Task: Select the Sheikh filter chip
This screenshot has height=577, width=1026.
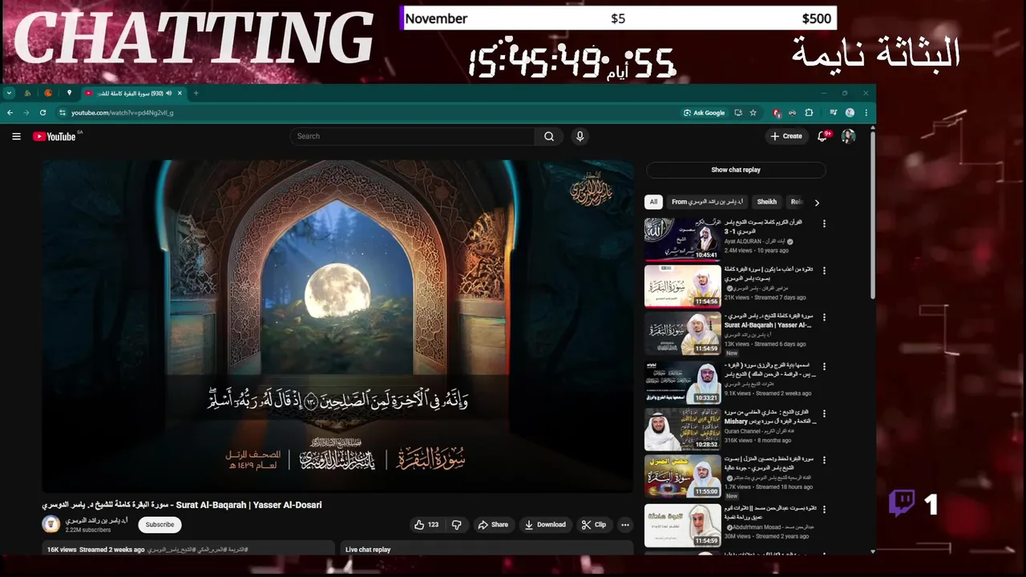Action: tap(767, 202)
